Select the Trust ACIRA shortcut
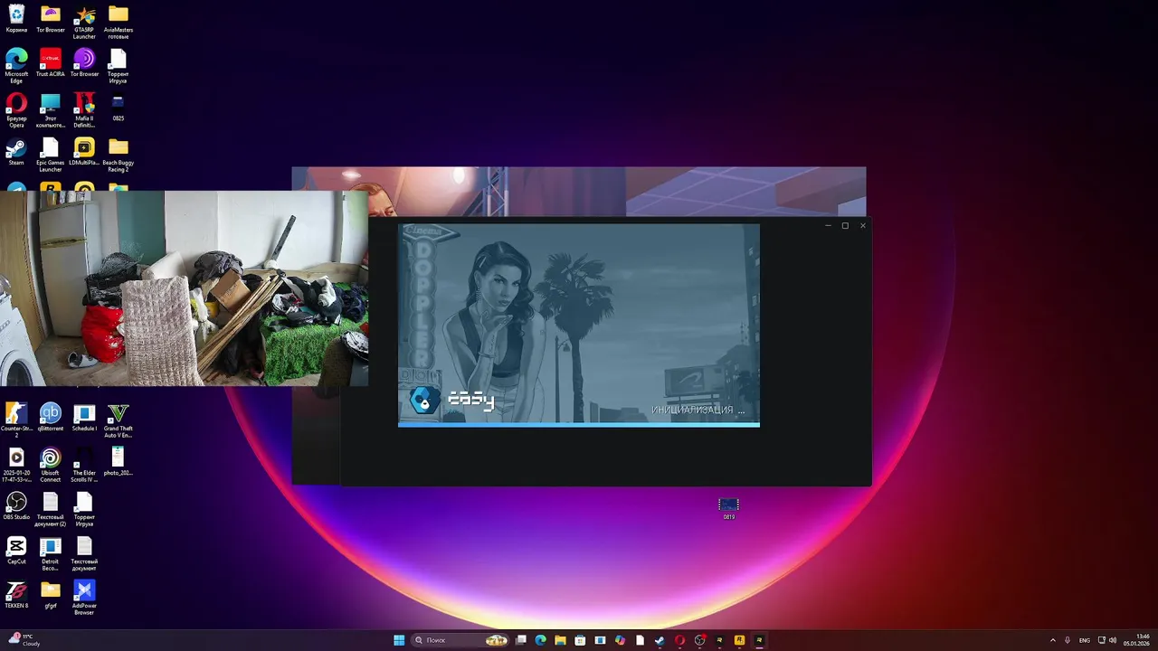Image resolution: width=1158 pixels, height=651 pixels. point(51,62)
